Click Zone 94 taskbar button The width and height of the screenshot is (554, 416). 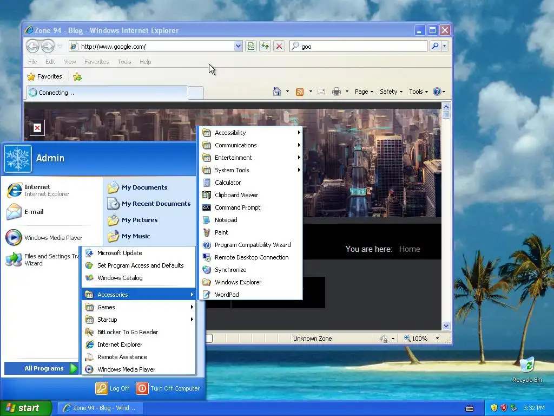(x=100, y=408)
